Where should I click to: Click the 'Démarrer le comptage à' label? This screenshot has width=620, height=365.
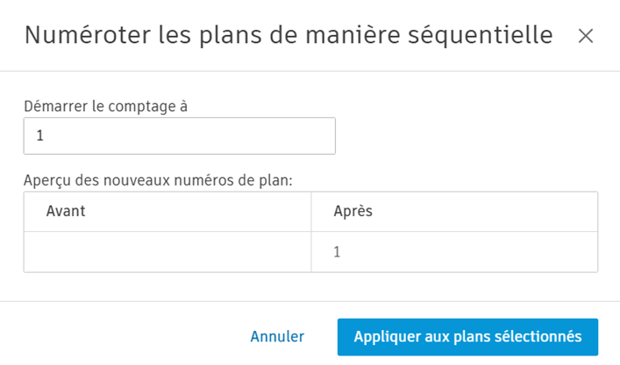pyautogui.click(x=106, y=106)
